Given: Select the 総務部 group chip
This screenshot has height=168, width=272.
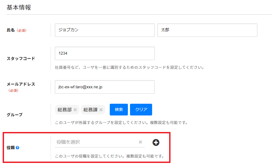Looking at the screenshot, I should coord(64,110).
